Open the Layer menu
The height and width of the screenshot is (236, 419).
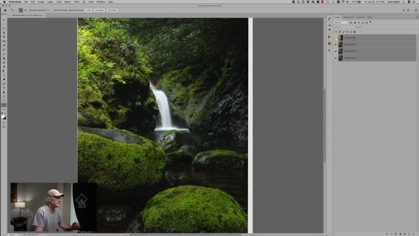pyautogui.click(x=50, y=1)
